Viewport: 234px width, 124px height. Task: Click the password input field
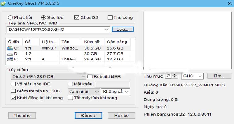113,84
